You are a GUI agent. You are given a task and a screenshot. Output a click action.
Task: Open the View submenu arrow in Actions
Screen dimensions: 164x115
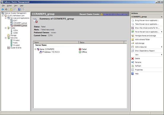click(162, 55)
